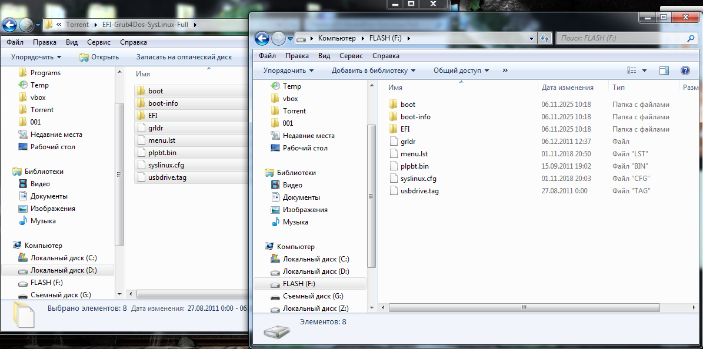703x349 pixels.
Task: Click 'Записать на оптический диск' button
Action: [x=184, y=57]
